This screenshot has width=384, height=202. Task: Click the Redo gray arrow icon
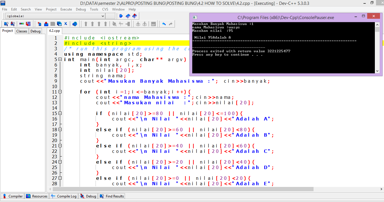pos(171,24)
